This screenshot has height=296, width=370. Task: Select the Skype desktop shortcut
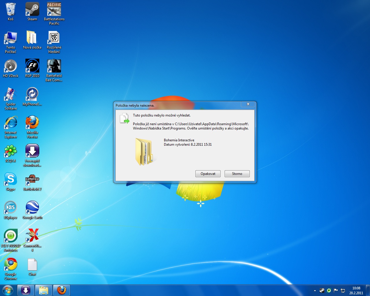click(x=11, y=182)
